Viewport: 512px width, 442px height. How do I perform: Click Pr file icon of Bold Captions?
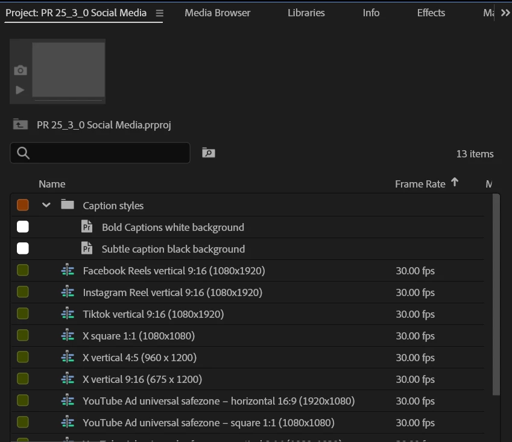(87, 227)
